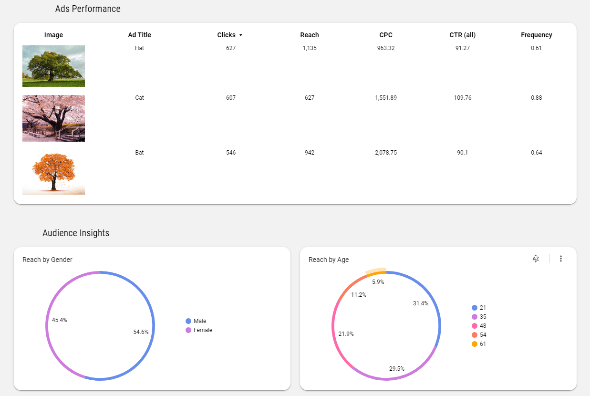The width and height of the screenshot is (590, 396).
Task: Click the 627 clicks value for Hat
Action: click(x=231, y=48)
